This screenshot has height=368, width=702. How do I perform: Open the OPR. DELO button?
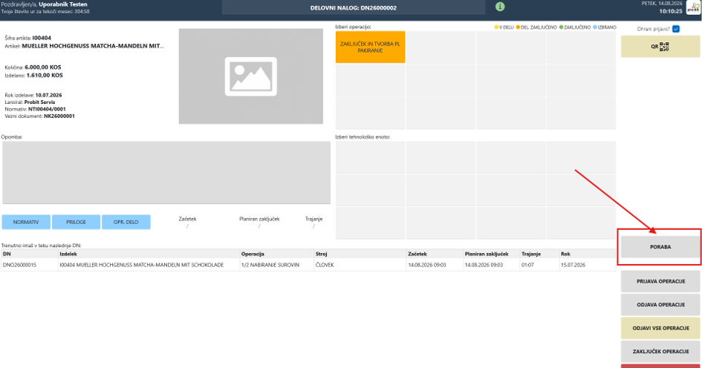[x=126, y=222]
